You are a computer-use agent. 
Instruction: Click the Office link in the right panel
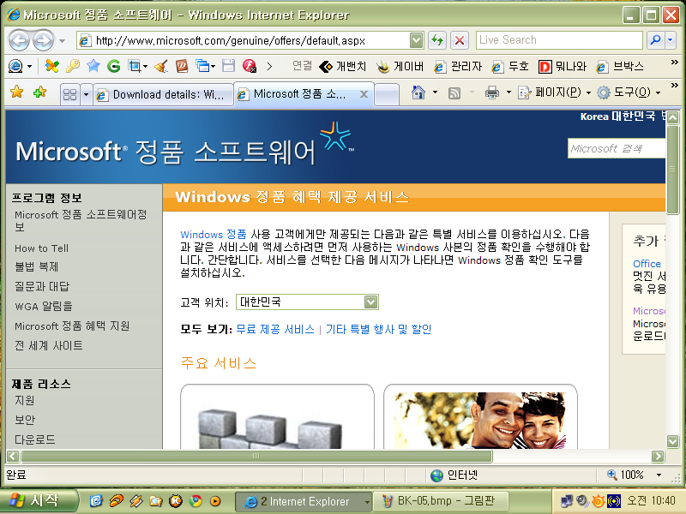click(647, 264)
